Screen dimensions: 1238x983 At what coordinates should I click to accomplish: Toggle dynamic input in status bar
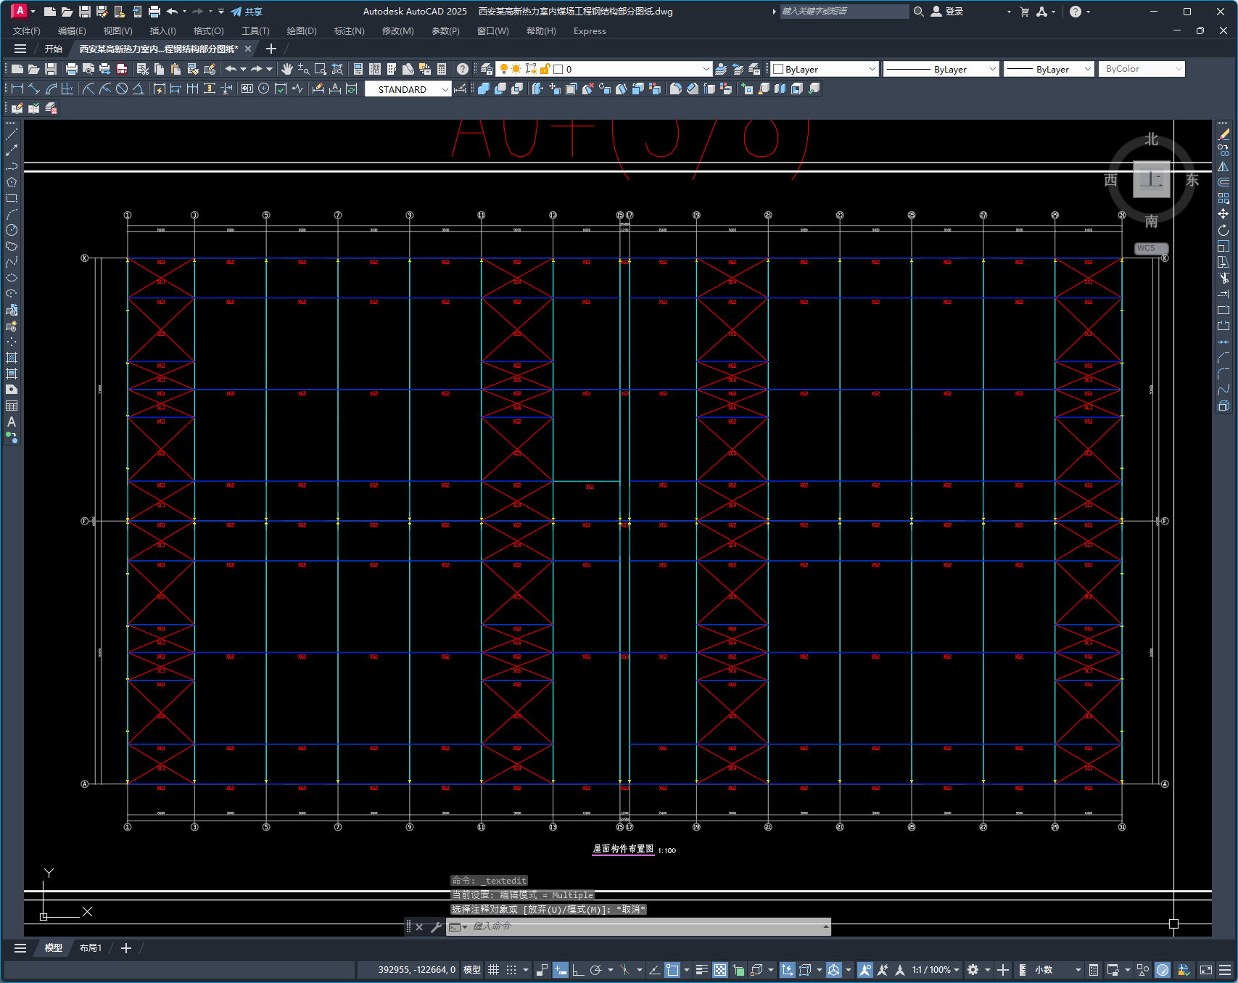click(561, 970)
